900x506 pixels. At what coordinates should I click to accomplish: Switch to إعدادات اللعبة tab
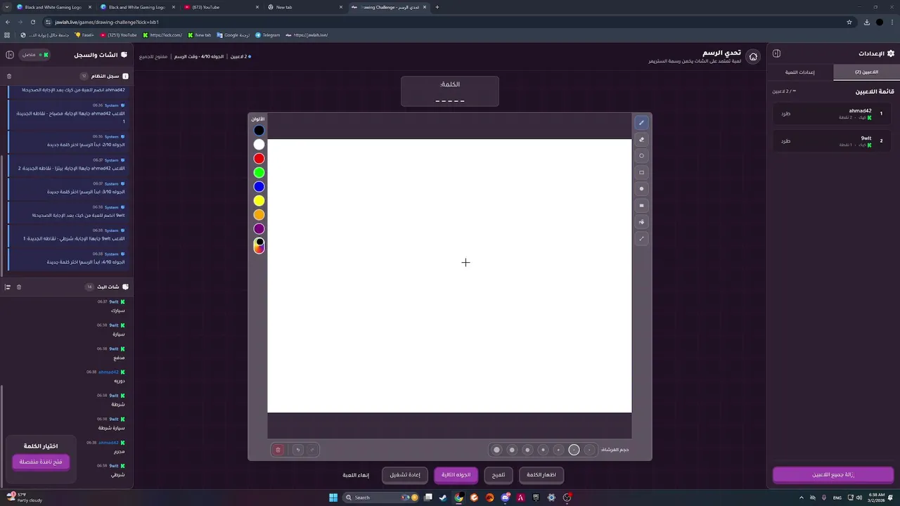pyautogui.click(x=800, y=72)
